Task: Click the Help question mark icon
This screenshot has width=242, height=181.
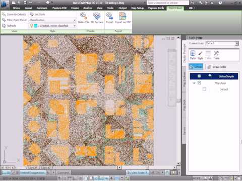Action: [x=220, y=3]
